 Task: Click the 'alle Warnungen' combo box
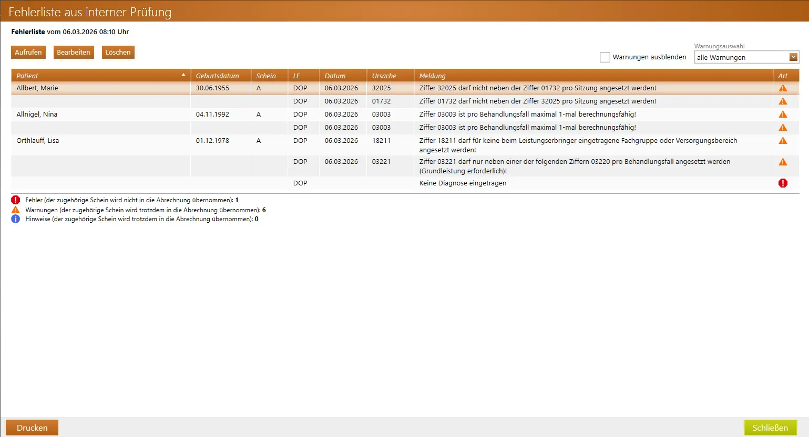coord(741,57)
